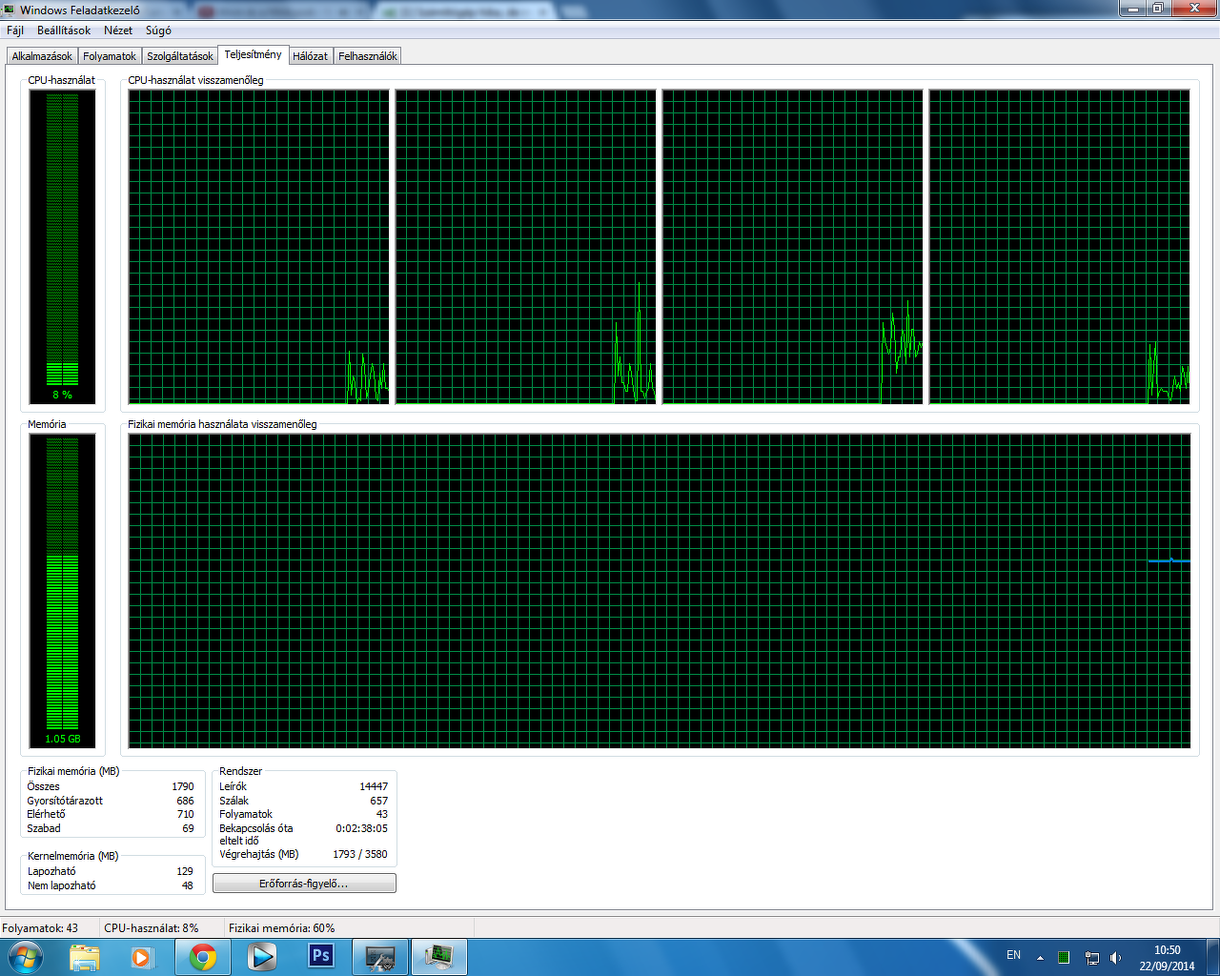
Task: Open the blue play-arrow media player icon
Action: click(261, 957)
